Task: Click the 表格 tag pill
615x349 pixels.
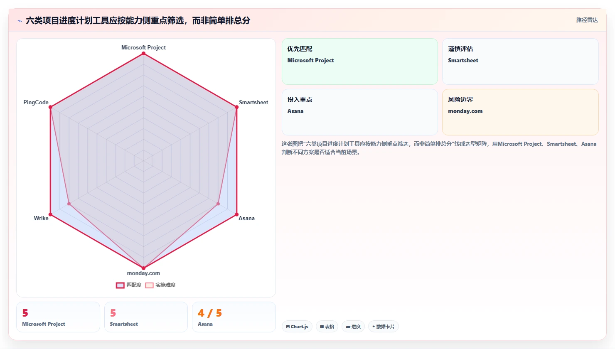Action: [327, 327]
